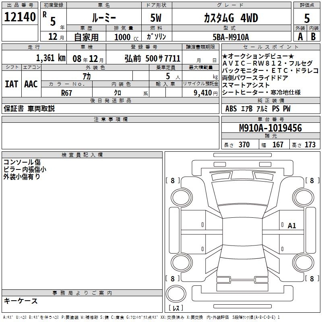Image resolution: width=322 pixels, height=322 pixels.
Task: Click 両側パワースライドドア line
Action: (x=255, y=78)
